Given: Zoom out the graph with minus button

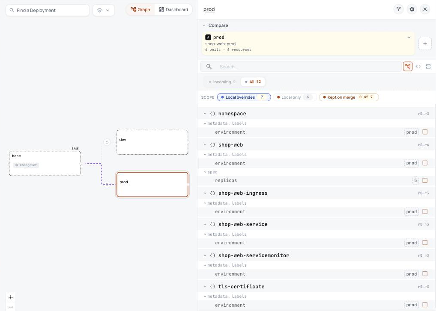Looking at the screenshot, I should point(11,307).
